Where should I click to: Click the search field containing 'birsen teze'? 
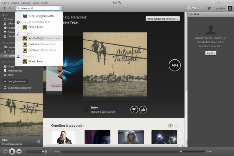point(39,8)
